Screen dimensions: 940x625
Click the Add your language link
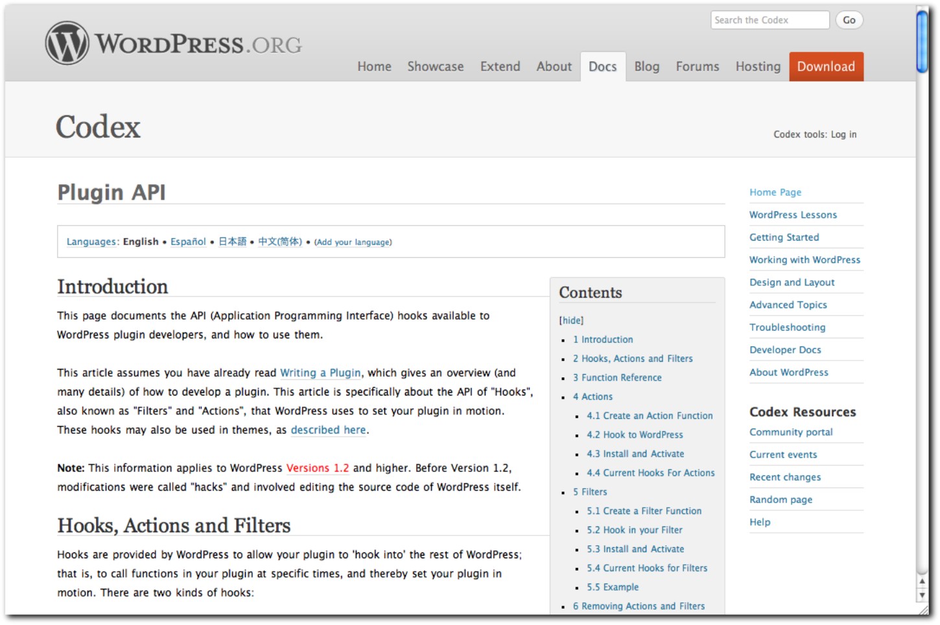[353, 242]
